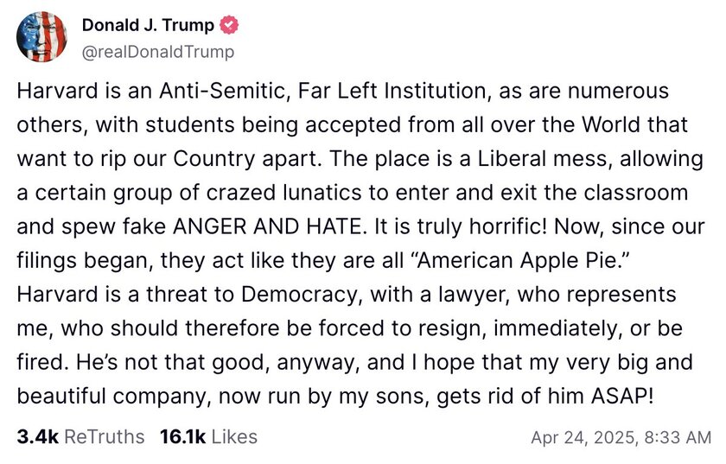Click the words beautiful company
The height and width of the screenshot is (464, 726).
pos(114,396)
